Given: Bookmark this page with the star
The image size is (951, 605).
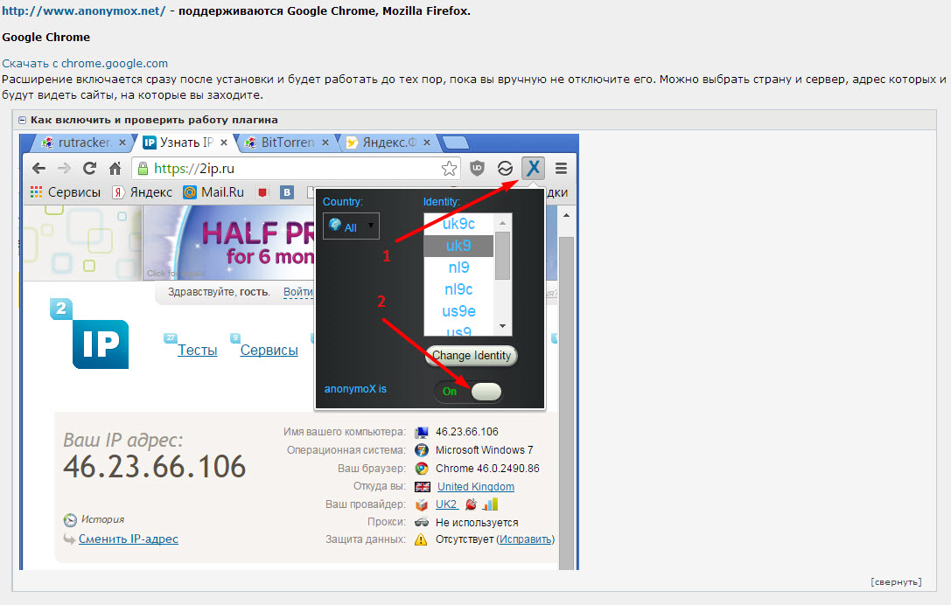Looking at the screenshot, I should click(x=449, y=168).
